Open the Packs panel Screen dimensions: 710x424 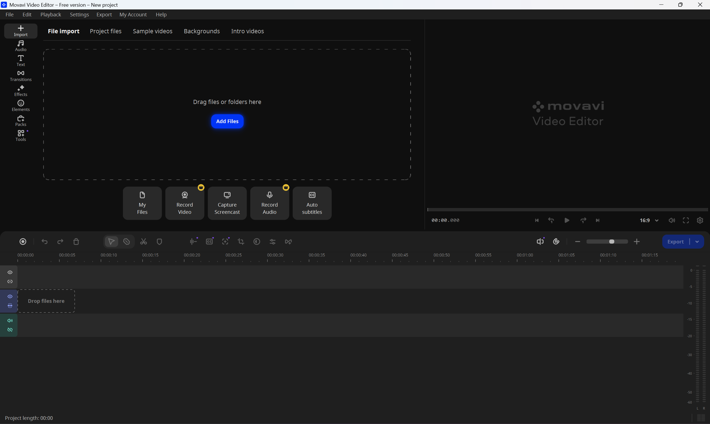pyautogui.click(x=21, y=121)
